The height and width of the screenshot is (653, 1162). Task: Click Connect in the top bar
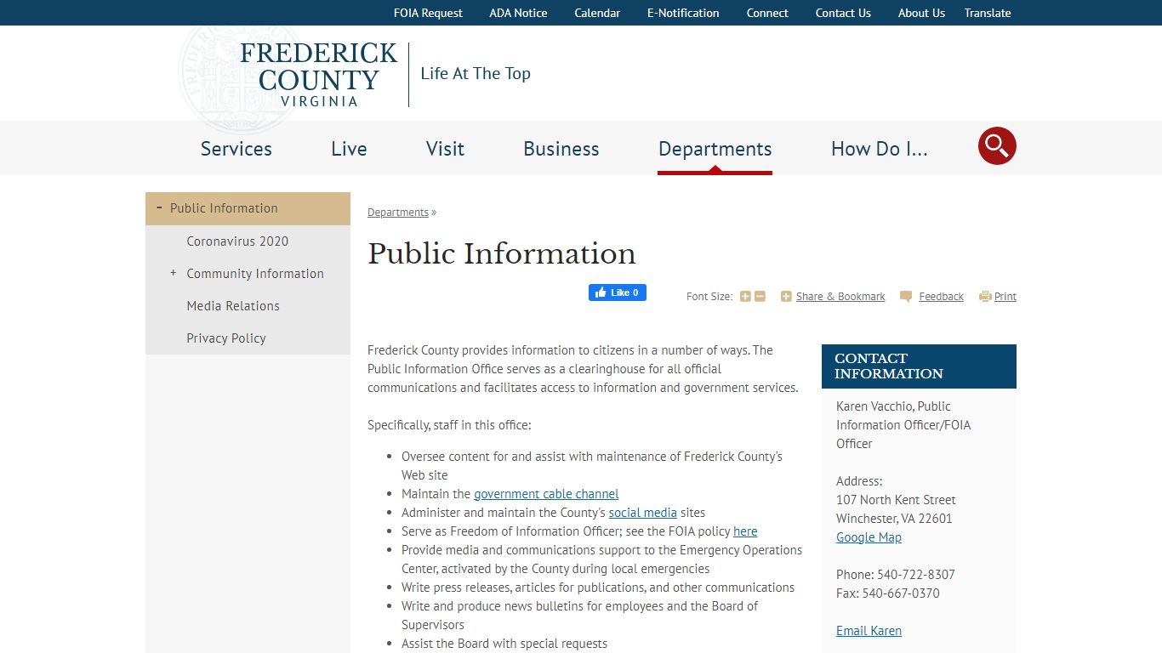coord(767,13)
